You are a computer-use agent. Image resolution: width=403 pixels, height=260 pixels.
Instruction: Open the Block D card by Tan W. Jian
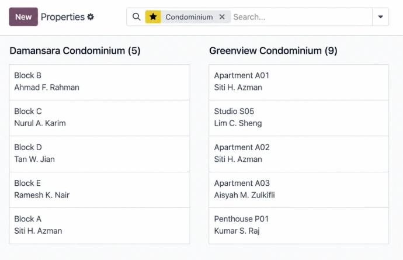pyautogui.click(x=99, y=154)
